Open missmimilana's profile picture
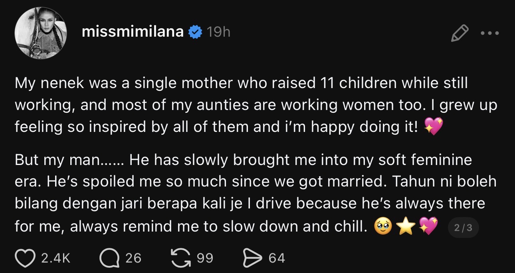 tap(40, 32)
